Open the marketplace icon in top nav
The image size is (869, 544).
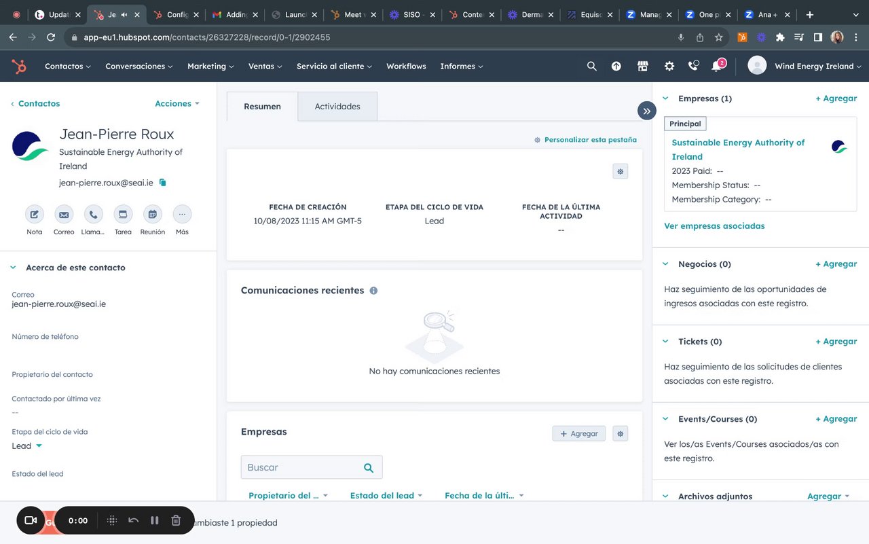[643, 66]
